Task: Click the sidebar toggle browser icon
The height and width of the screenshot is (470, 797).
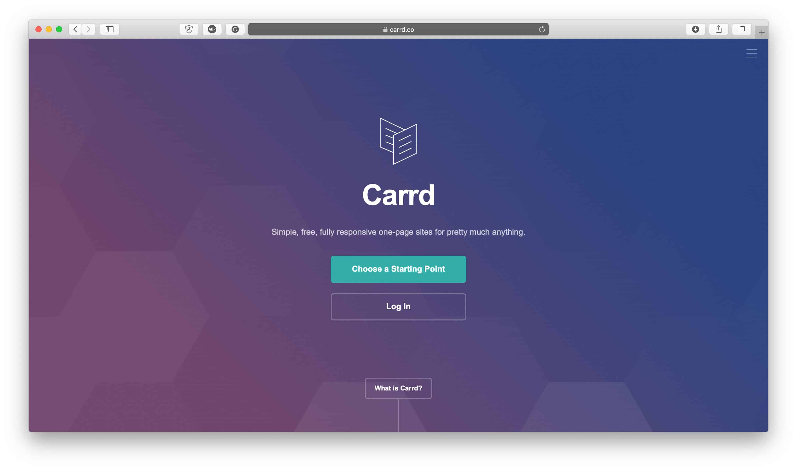Action: (x=109, y=29)
